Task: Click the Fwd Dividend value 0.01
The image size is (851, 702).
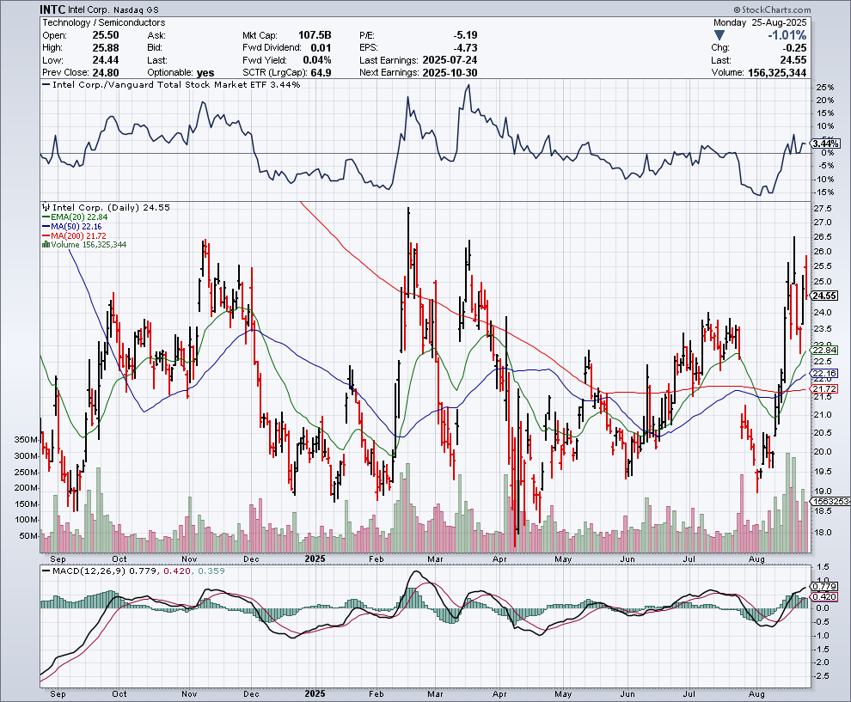Action: point(321,48)
